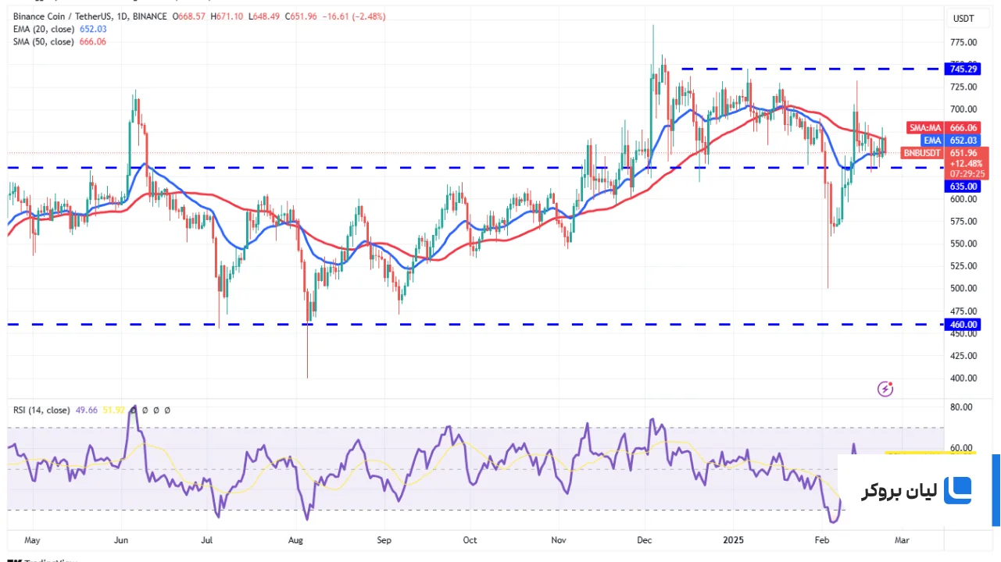Viewport: 1001px width, 562px height.
Task: Click the Mar label on time axis
Action: click(902, 539)
